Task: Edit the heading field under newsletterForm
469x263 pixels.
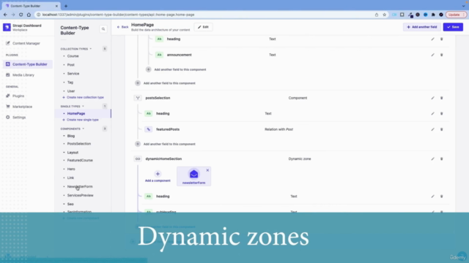Action: click(432, 197)
